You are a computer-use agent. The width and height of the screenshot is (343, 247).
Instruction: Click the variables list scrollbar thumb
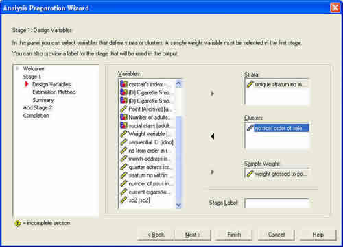pos(178,159)
